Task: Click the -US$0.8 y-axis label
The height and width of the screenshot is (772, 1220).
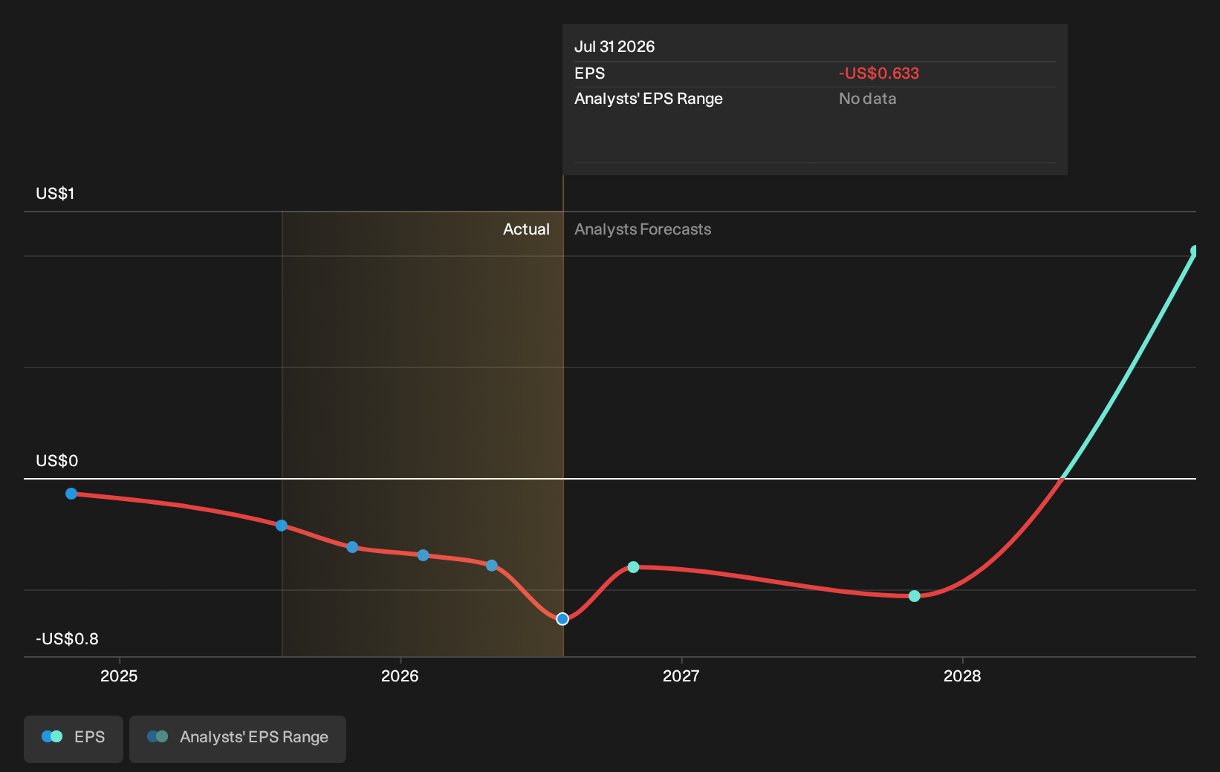Action: coord(67,639)
